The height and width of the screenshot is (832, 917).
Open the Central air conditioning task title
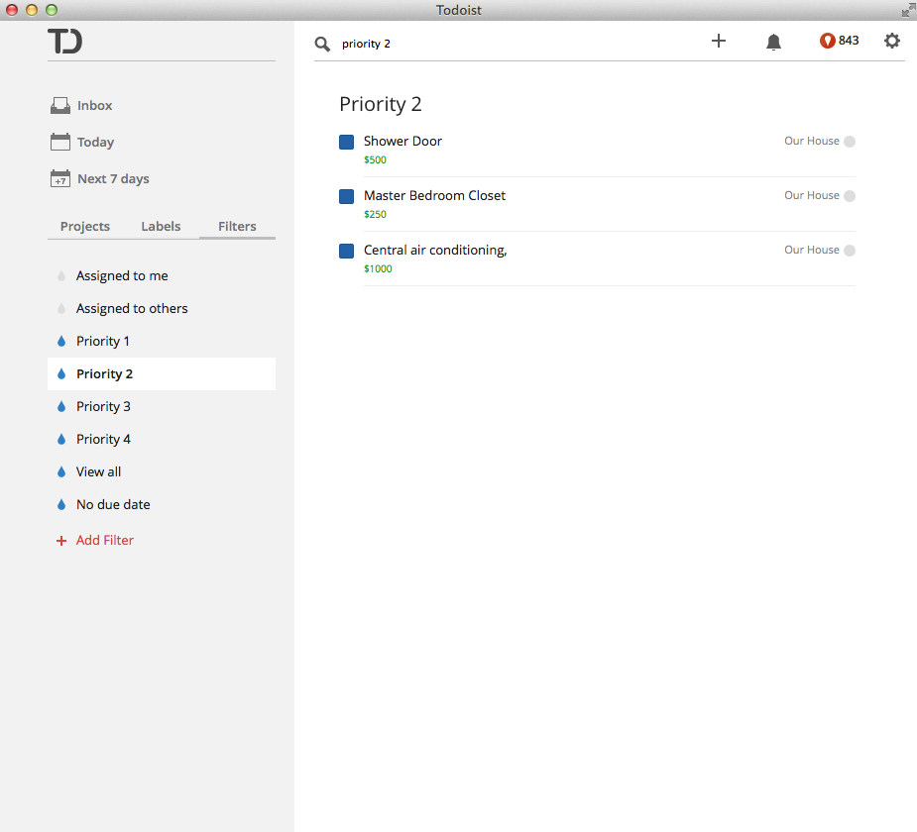coord(435,250)
